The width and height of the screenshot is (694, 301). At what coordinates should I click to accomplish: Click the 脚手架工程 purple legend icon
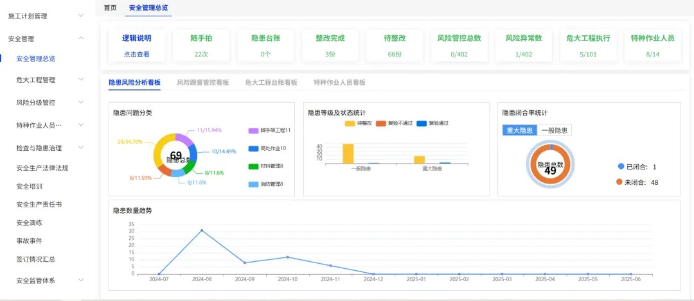click(253, 131)
